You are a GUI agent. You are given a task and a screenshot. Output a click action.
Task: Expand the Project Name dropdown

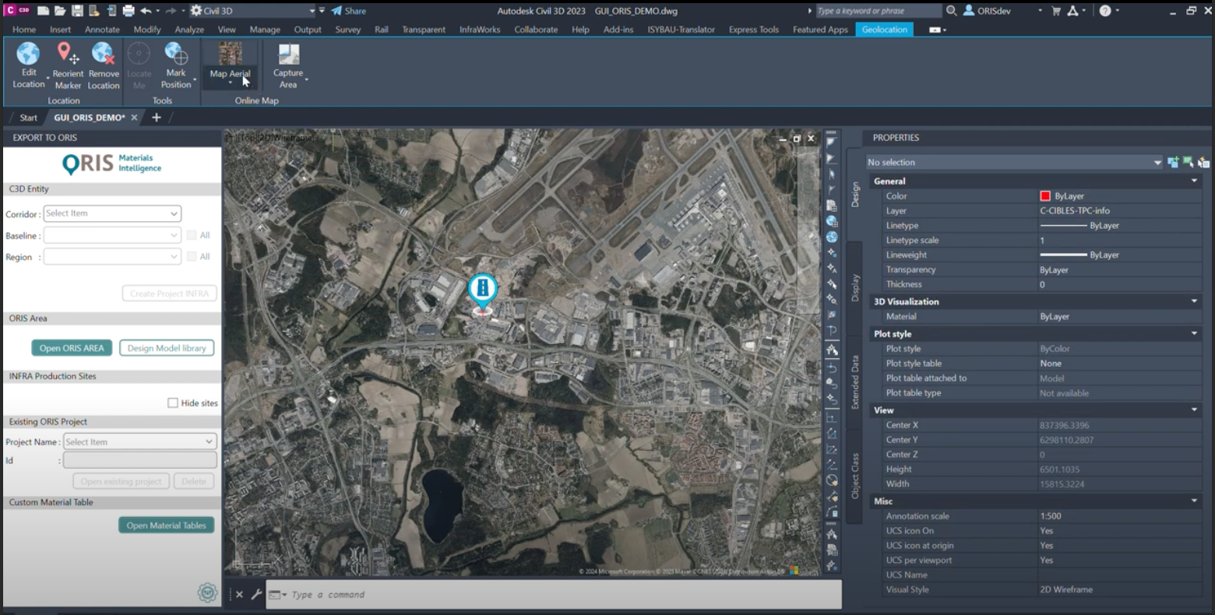coord(139,442)
